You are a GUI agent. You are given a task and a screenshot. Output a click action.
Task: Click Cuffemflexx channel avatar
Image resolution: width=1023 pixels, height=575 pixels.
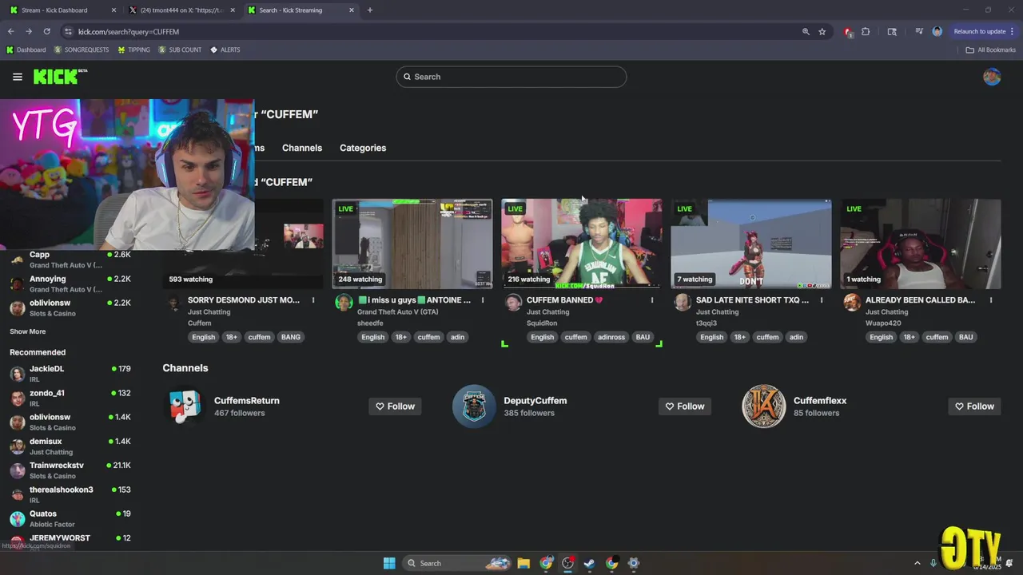pyautogui.click(x=764, y=406)
